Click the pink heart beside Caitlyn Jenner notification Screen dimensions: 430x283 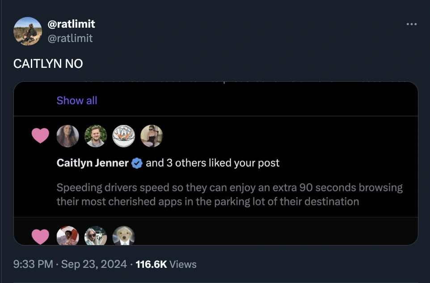(40, 136)
